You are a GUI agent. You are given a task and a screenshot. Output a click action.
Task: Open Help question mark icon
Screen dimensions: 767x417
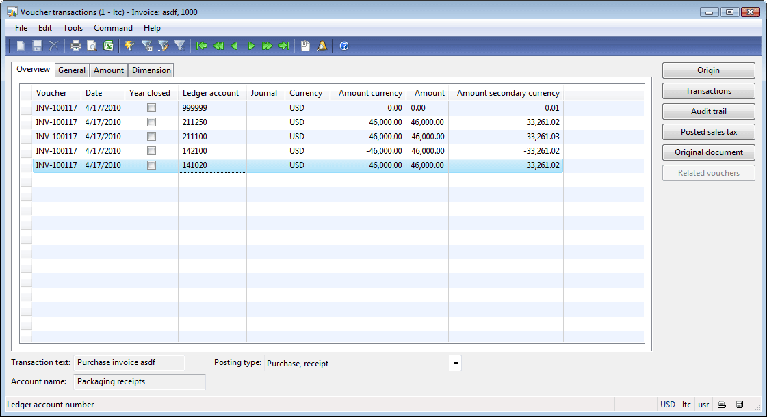pyautogui.click(x=344, y=46)
